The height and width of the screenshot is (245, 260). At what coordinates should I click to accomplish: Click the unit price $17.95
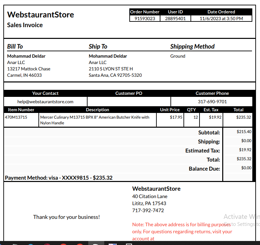176,117
